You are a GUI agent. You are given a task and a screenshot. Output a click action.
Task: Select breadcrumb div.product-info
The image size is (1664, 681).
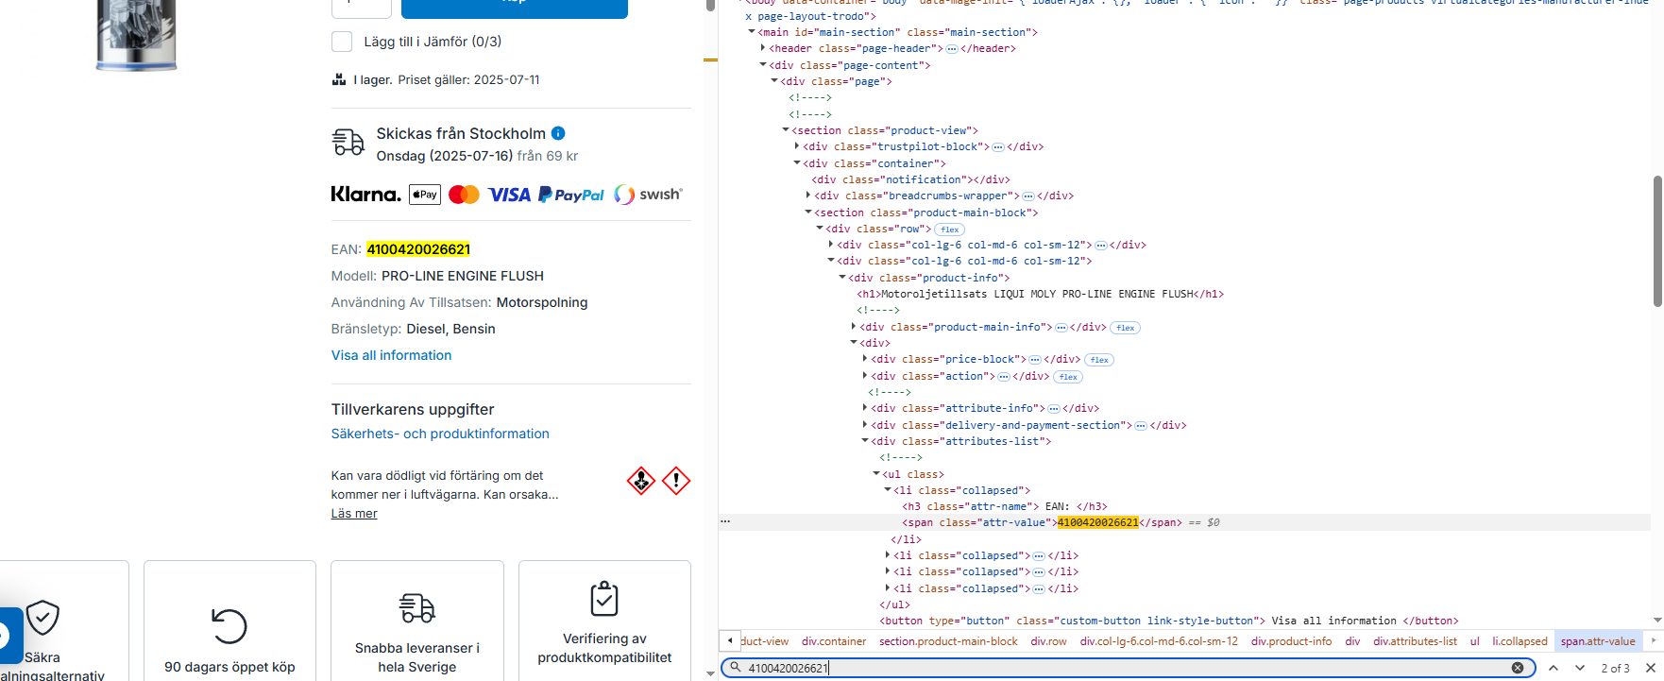(x=1291, y=641)
